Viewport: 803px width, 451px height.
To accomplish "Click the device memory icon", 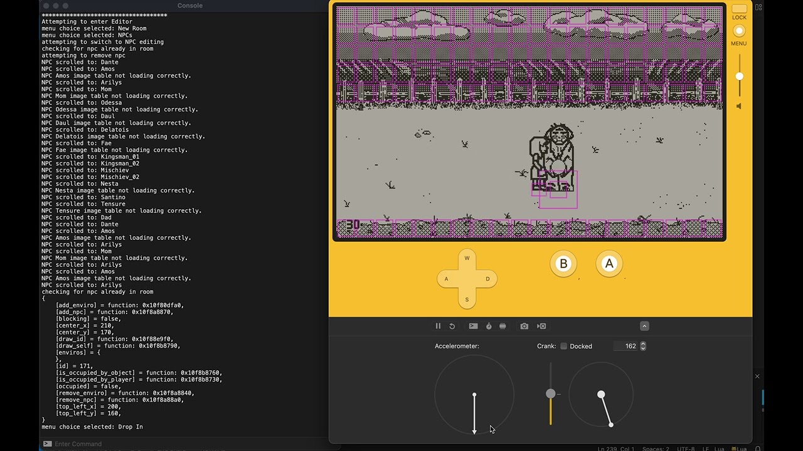I will (503, 326).
